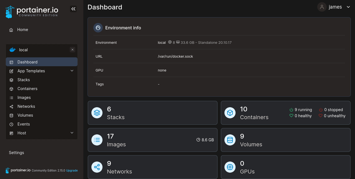The height and width of the screenshot is (179, 355).
Task: Open Containers in the sidebar
Action: 27,89
